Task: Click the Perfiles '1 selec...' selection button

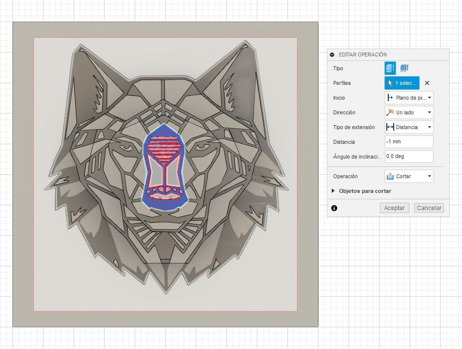Action: pyautogui.click(x=402, y=83)
